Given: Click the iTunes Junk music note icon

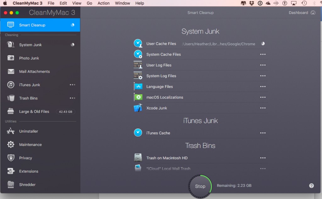Looking at the screenshot, I should [x=11, y=85].
